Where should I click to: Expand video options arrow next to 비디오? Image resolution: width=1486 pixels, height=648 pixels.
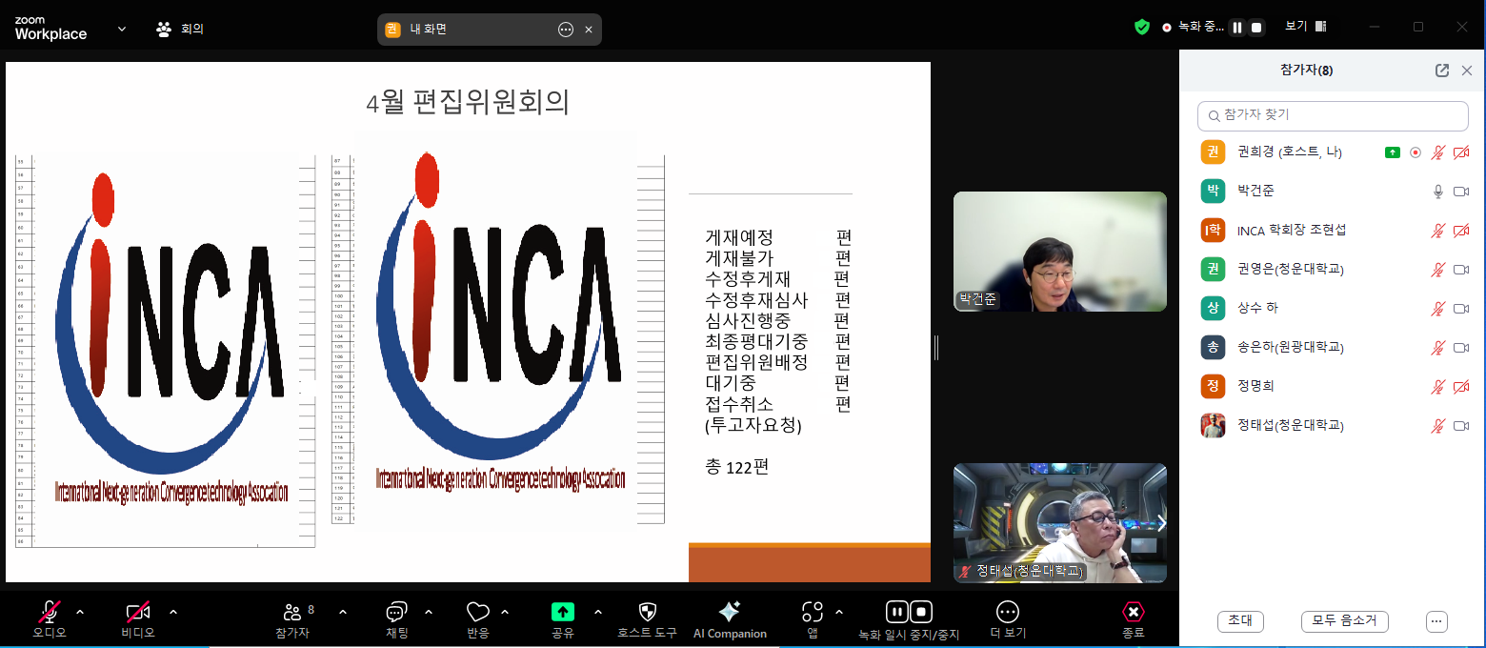pos(172,612)
